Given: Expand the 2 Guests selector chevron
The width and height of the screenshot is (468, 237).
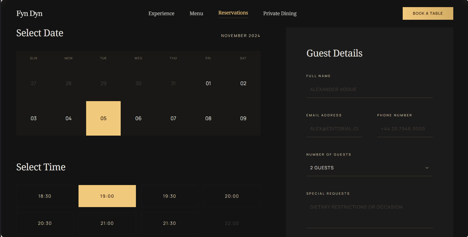Looking at the screenshot, I should (427, 168).
